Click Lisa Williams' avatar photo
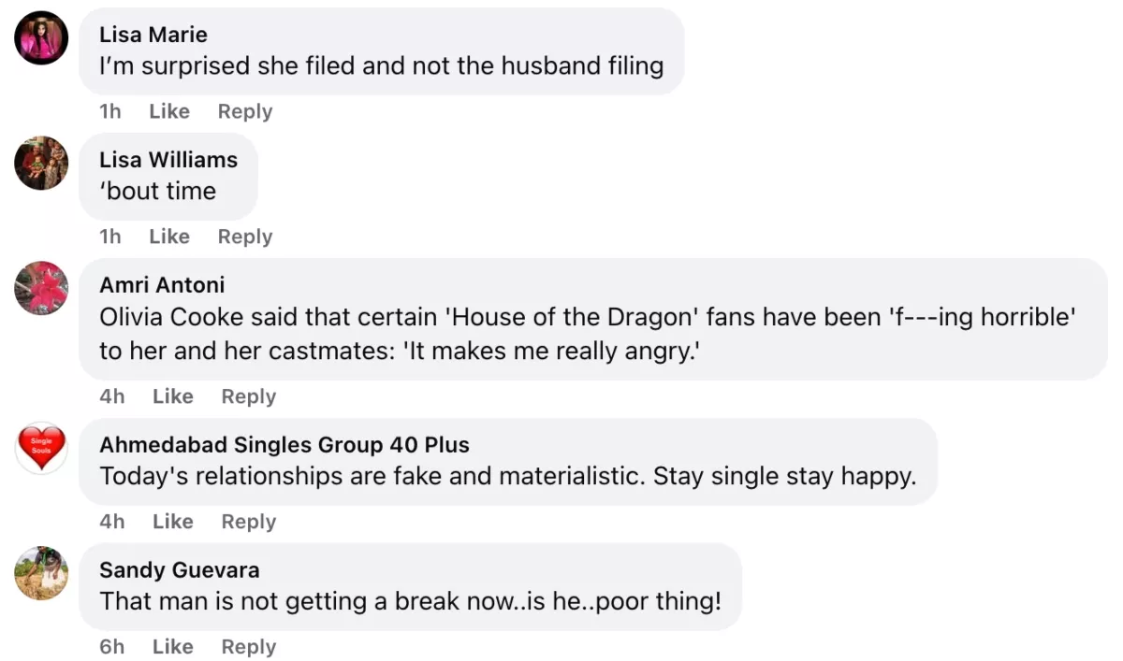Viewport: 1123px width, 661px height. (42, 164)
